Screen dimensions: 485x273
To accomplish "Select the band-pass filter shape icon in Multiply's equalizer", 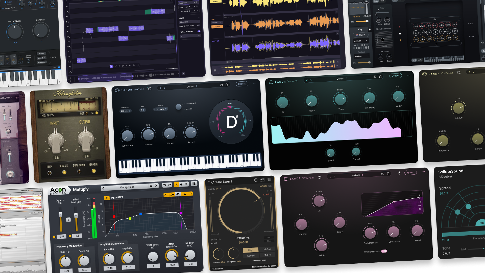I will point(178,194).
